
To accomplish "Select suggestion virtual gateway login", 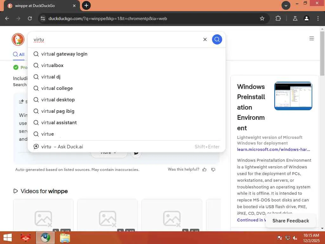I will (x=126, y=54).
